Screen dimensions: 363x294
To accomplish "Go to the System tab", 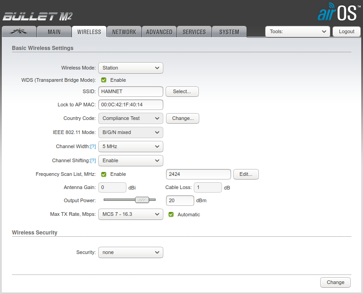I will pos(229,32).
